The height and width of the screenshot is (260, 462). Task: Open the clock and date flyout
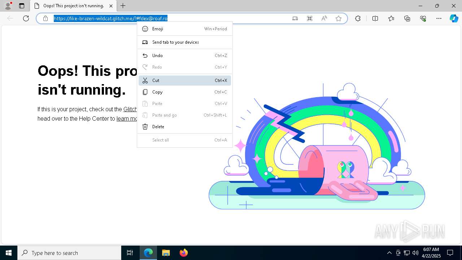point(431,253)
